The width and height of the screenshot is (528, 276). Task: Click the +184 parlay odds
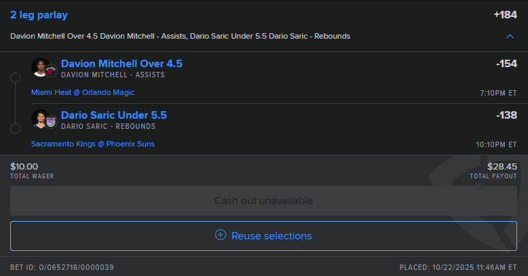click(x=505, y=15)
